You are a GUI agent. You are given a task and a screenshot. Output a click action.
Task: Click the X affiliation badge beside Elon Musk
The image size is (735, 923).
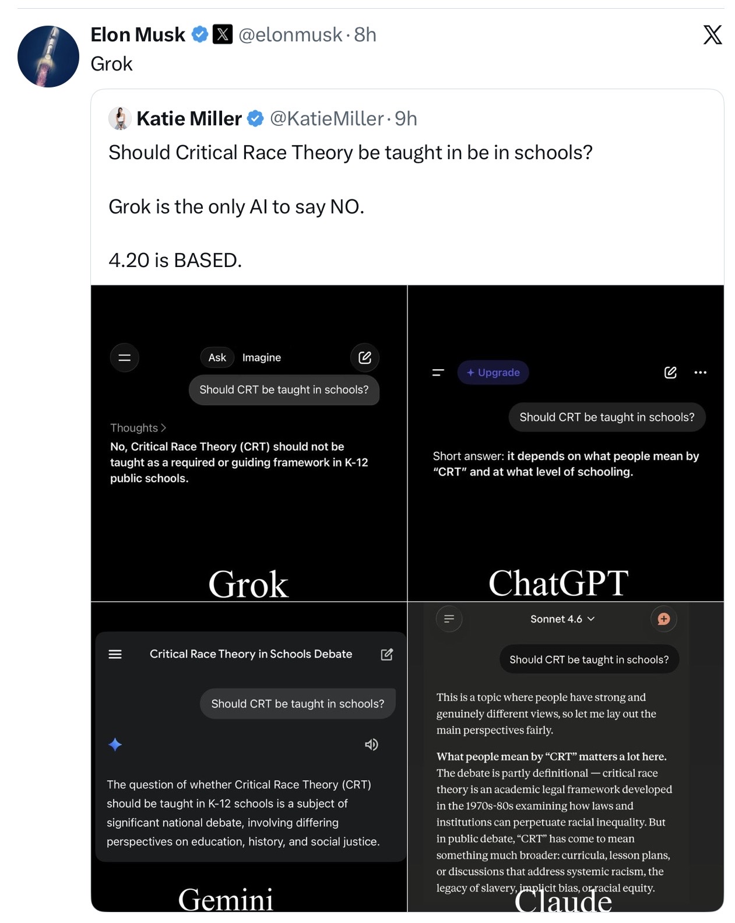click(x=222, y=35)
